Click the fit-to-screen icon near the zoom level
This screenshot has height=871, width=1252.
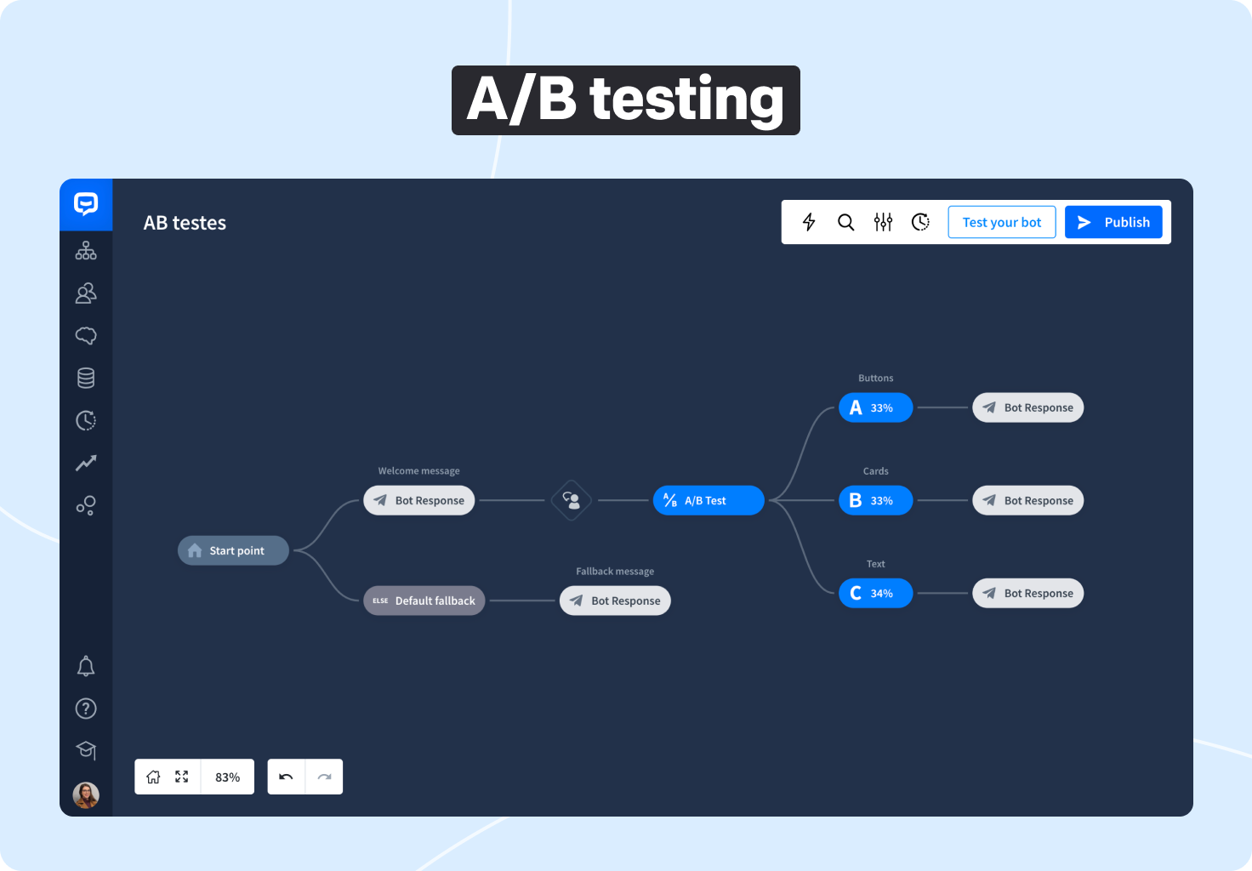180,776
